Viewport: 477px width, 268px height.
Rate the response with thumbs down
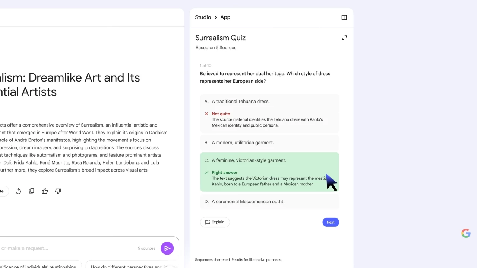[58, 191]
